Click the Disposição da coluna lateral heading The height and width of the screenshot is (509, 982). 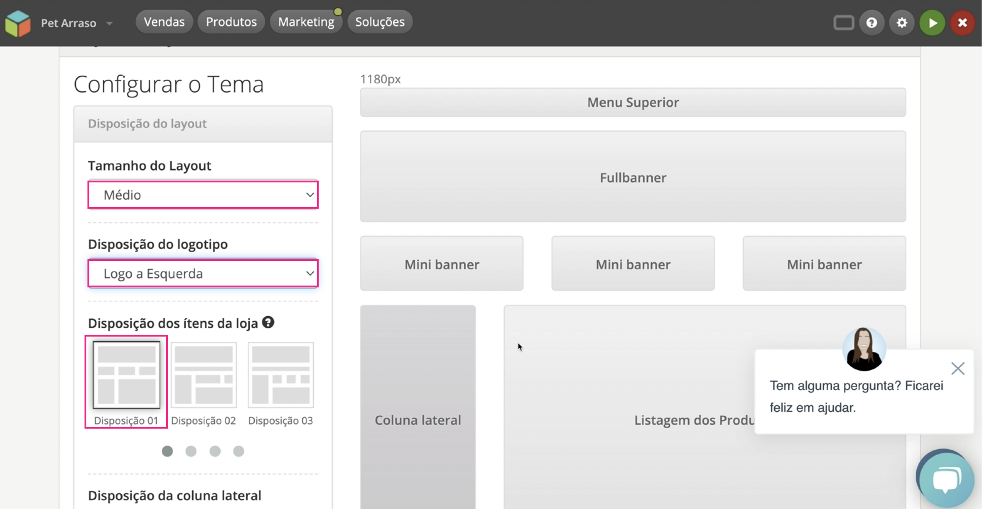point(174,496)
